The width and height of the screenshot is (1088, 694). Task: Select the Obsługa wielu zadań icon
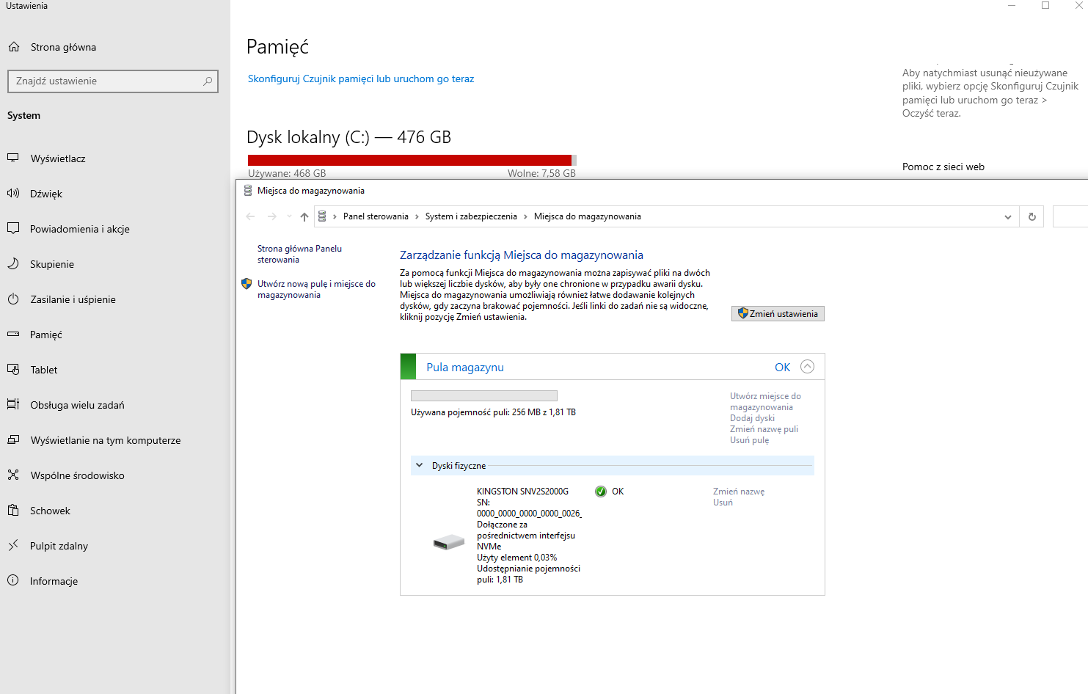pyautogui.click(x=13, y=405)
